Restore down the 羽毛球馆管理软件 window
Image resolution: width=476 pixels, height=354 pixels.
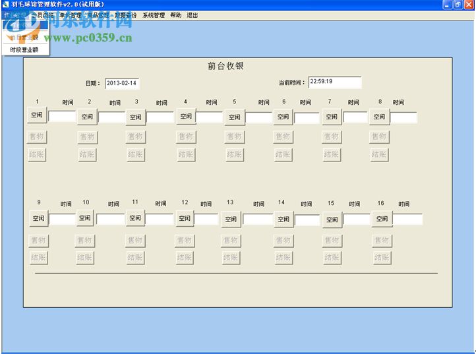(458, 5)
